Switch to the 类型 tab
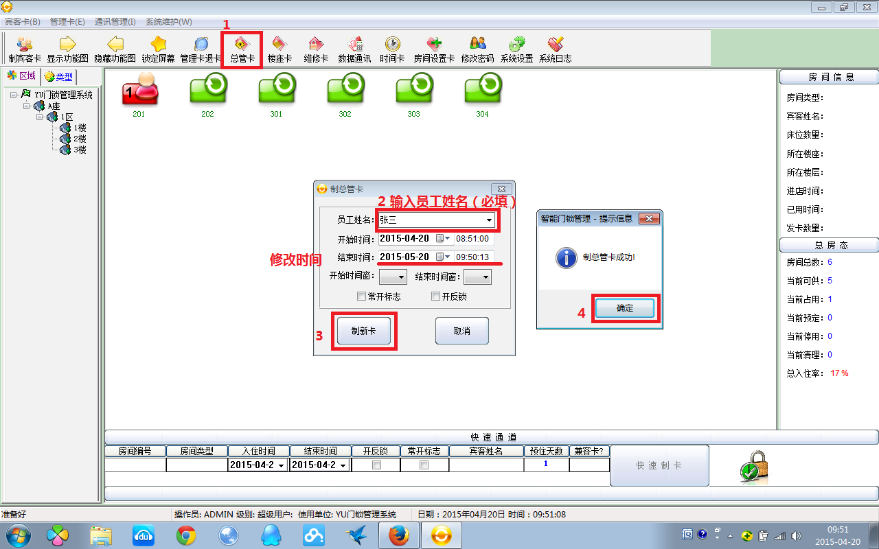 (59, 76)
